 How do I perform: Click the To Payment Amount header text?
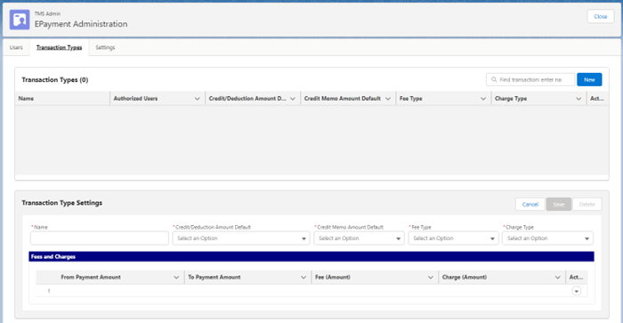pyautogui.click(x=214, y=278)
